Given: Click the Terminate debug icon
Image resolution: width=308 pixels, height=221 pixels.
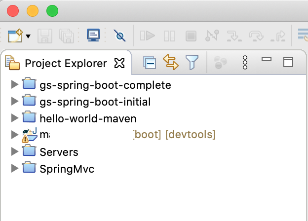Looking at the screenshot, I should 191,36.
